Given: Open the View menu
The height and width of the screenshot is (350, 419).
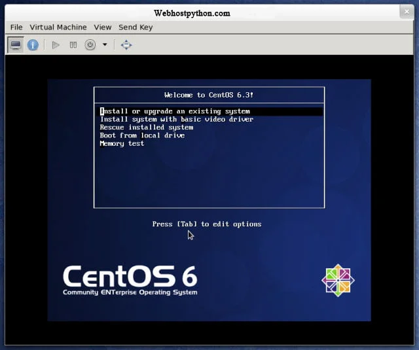Looking at the screenshot, I should 103,27.
